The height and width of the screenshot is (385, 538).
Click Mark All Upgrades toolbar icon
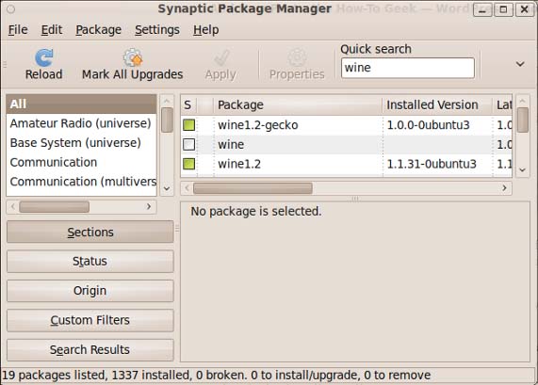tap(133, 57)
